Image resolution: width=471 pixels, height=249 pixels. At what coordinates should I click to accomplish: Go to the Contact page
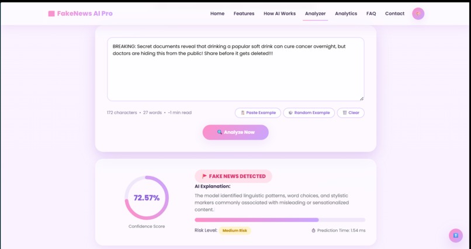point(394,13)
